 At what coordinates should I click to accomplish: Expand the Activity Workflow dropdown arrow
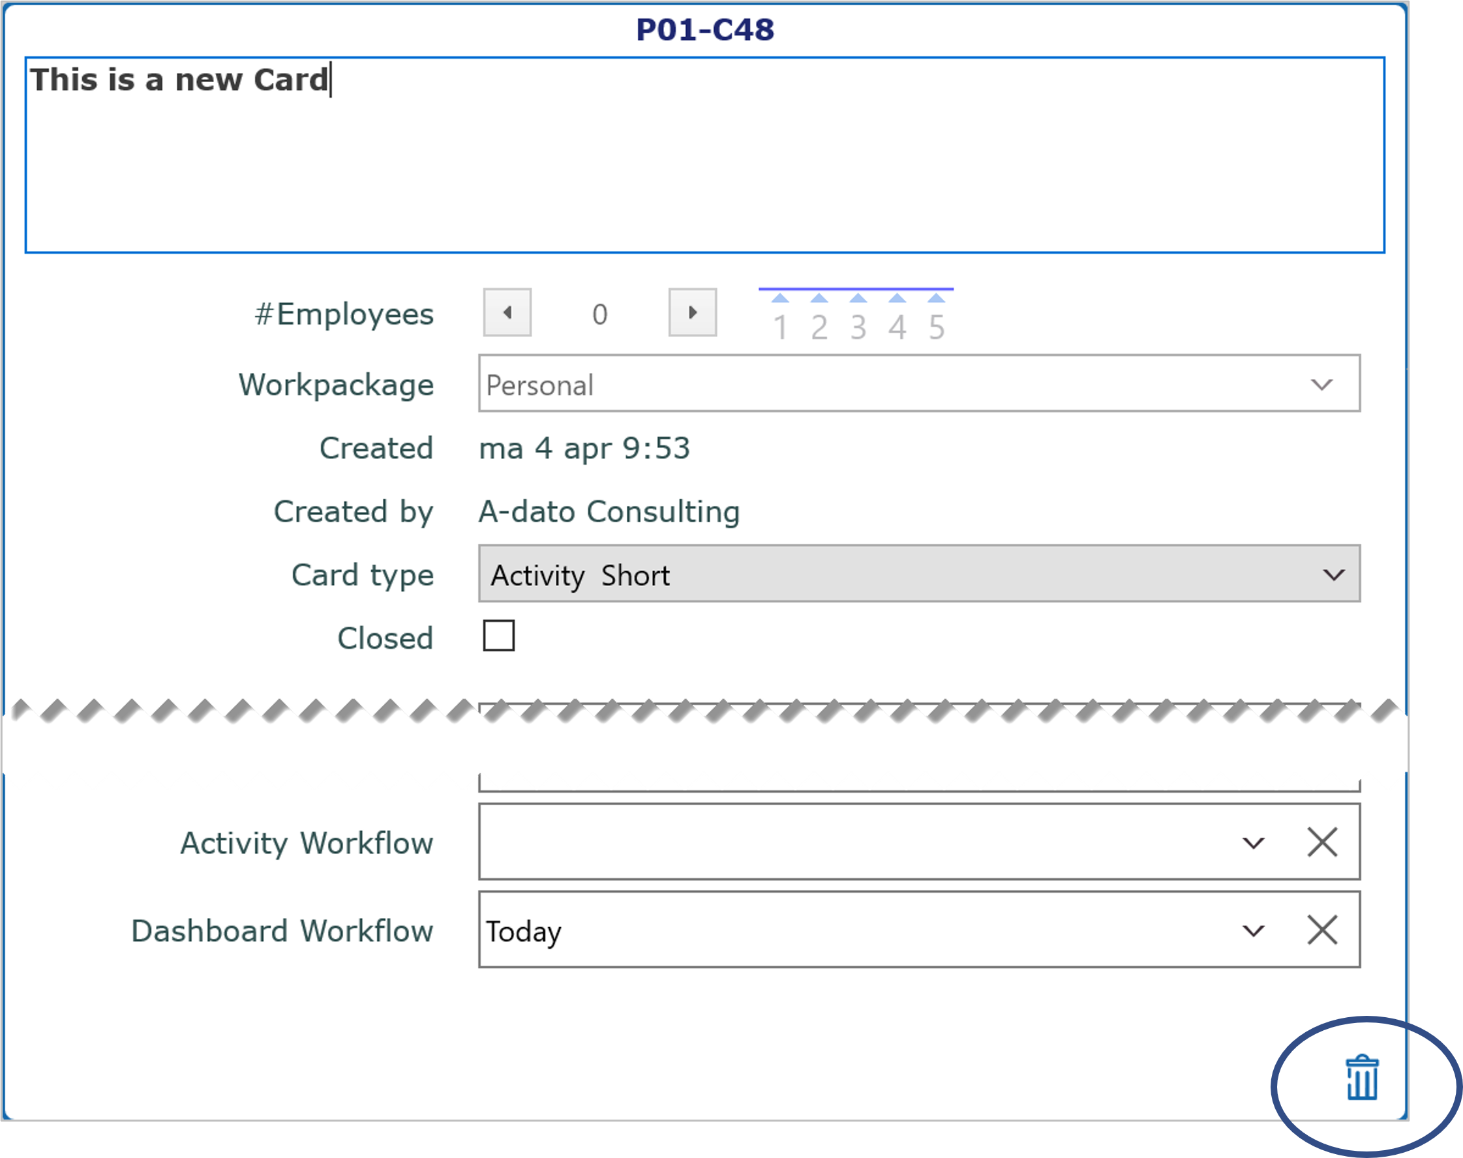1253,842
